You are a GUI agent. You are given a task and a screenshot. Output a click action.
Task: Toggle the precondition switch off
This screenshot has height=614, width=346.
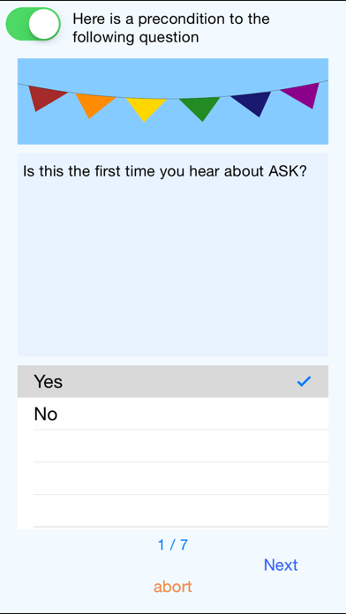[33, 24]
